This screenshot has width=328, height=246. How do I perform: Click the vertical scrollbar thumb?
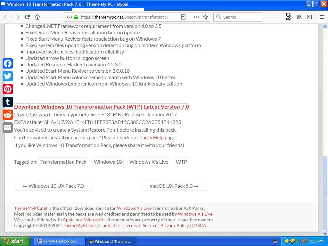coord(325,193)
